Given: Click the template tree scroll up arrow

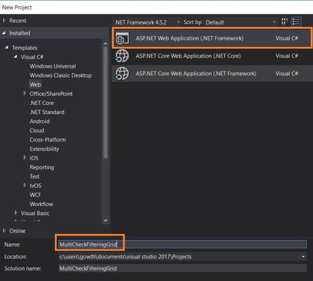Looking at the screenshot, I should [105, 43].
